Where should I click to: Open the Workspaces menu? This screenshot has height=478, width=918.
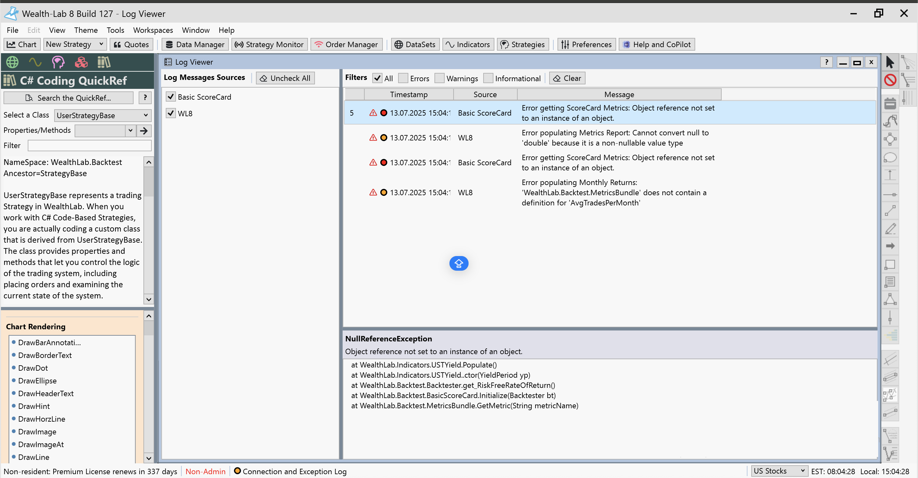tap(153, 30)
